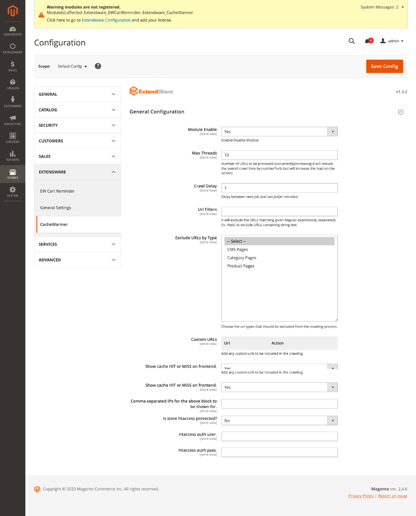
Task: Click Htaccess auth pass field
Action: coord(279,452)
